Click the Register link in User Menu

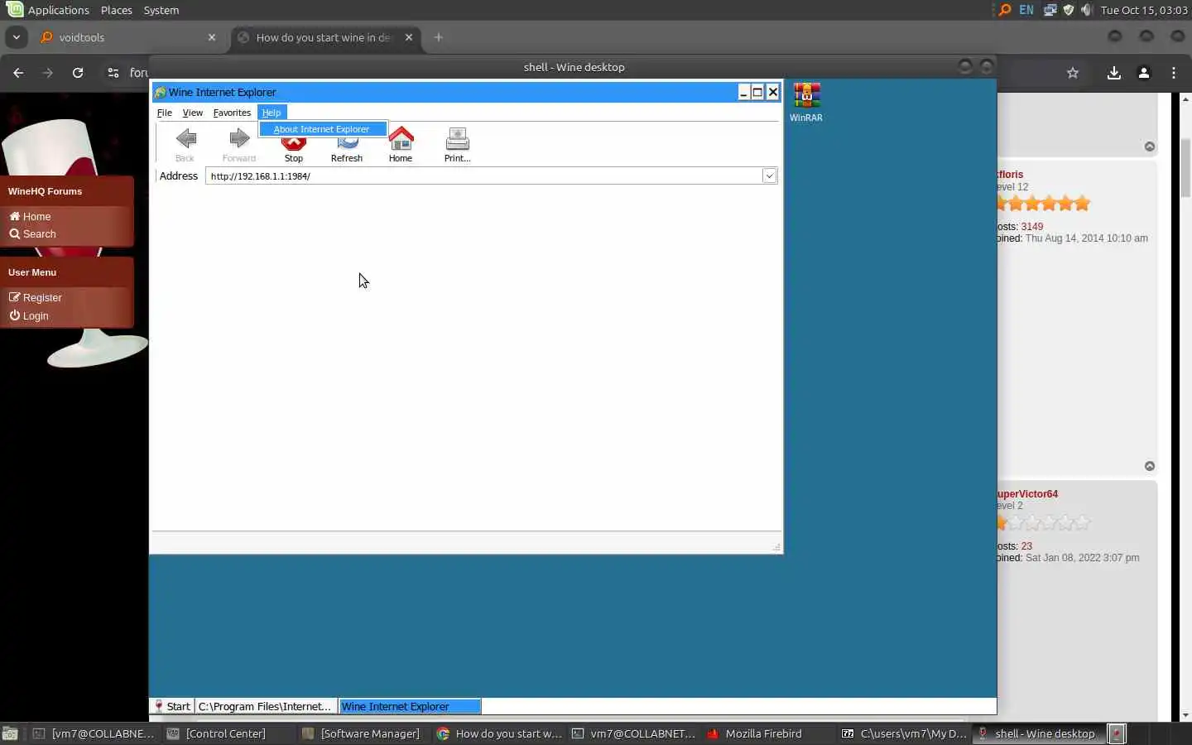[x=36, y=297]
